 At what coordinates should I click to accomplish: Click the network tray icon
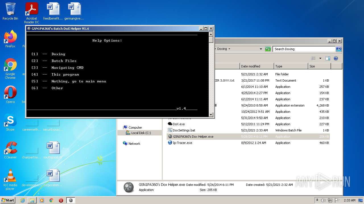tap(330, 200)
